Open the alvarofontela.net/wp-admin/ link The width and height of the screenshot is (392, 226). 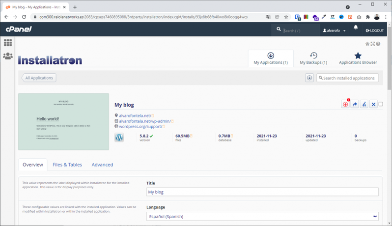click(x=145, y=121)
